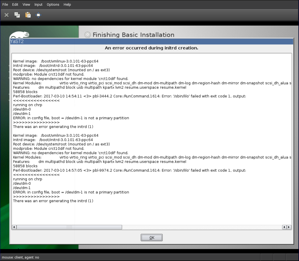Click the scrollbar right arrow at far right
This screenshot has height=261, width=299.
289,227
